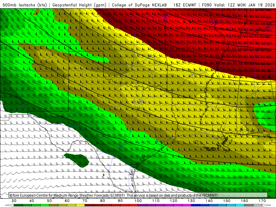This screenshot has height=207, width=276.
Task: Click the '130' color bar label
Action: coord(191,201)
